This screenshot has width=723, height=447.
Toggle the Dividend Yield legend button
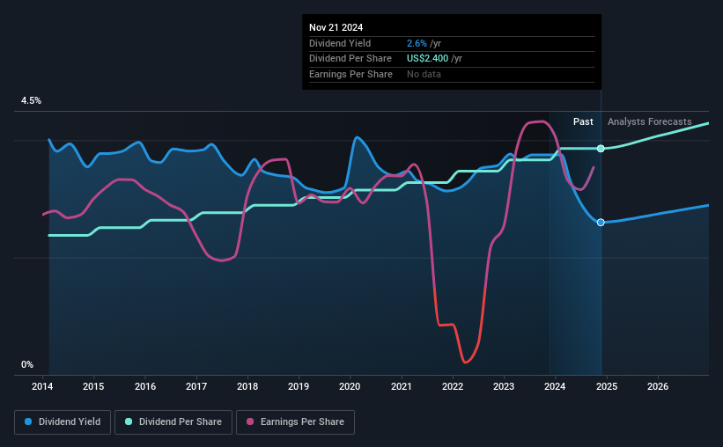coord(63,422)
